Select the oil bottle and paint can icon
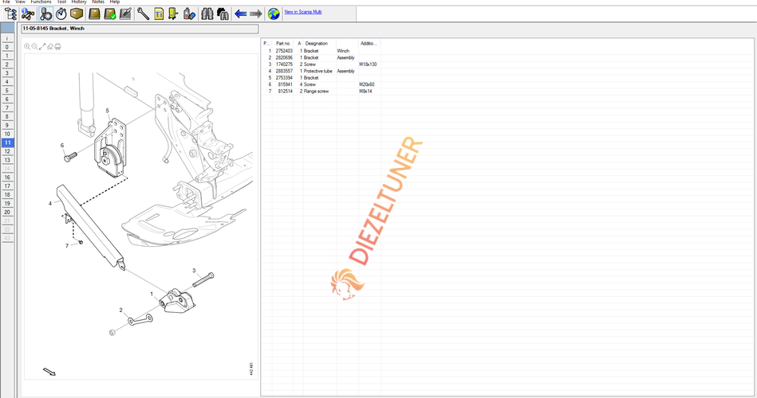 190,14
